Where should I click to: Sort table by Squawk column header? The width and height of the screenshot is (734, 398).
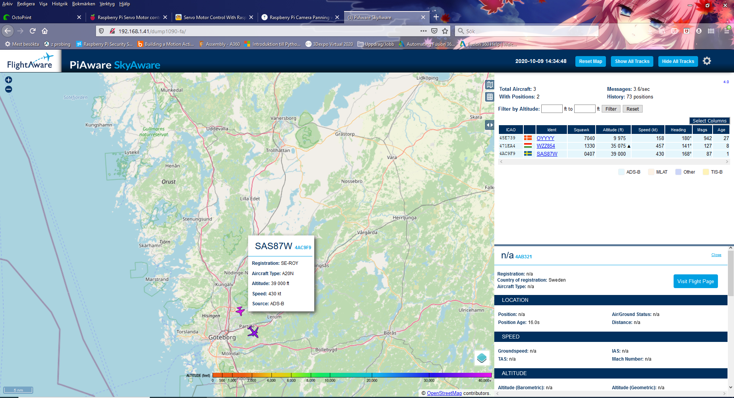point(581,130)
